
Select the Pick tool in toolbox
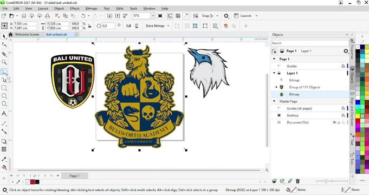click(x=4, y=36)
